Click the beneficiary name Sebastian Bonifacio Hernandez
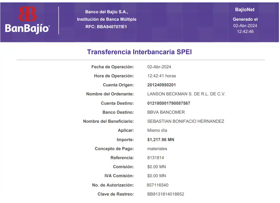 click(186, 121)
